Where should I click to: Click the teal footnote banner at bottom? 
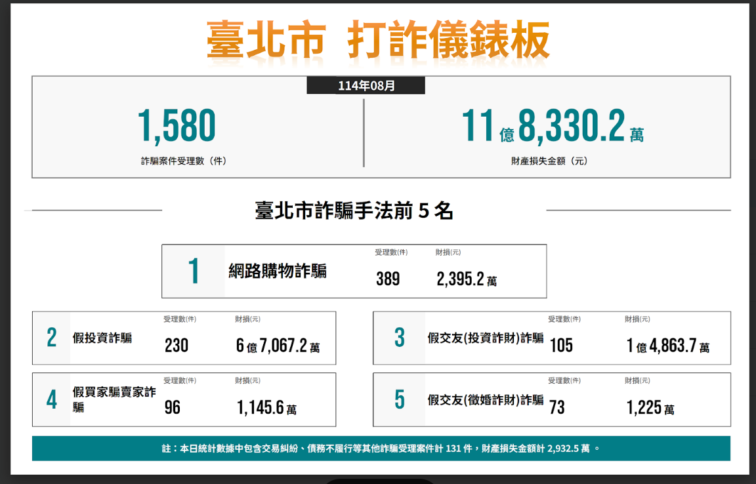pyautogui.click(x=381, y=449)
